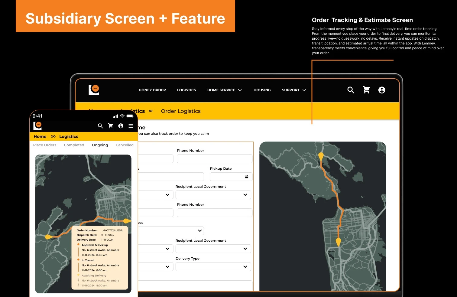This screenshot has height=297, width=457.
Task: Click the desktop search magnifier icon
Action: click(x=351, y=90)
